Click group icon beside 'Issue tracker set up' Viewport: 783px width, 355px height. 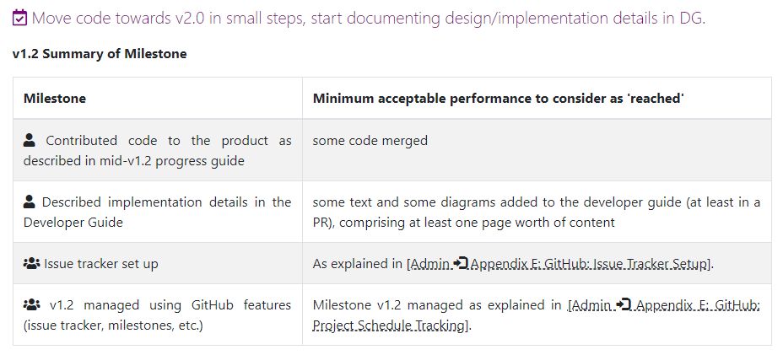click(x=32, y=264)
